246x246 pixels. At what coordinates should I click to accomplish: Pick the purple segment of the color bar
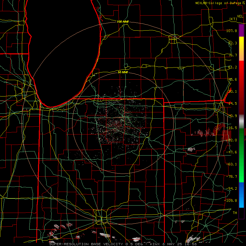[x=241, y=30]
